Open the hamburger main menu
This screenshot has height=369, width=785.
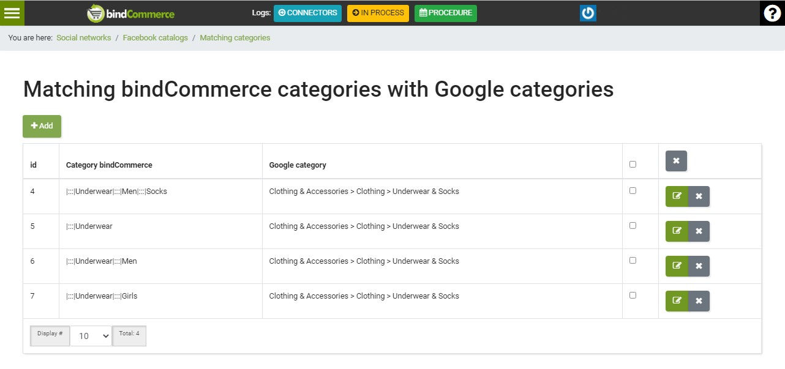tap(12, 13)
